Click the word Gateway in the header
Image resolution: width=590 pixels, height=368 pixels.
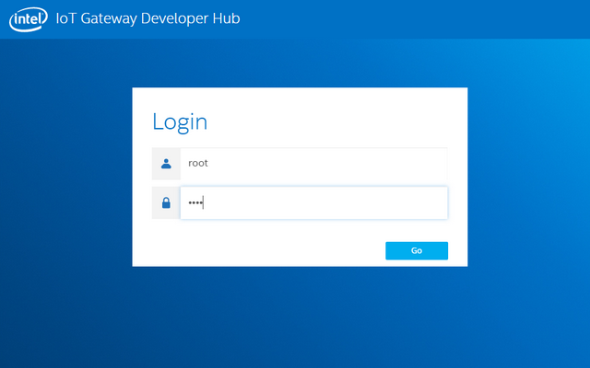109,18
